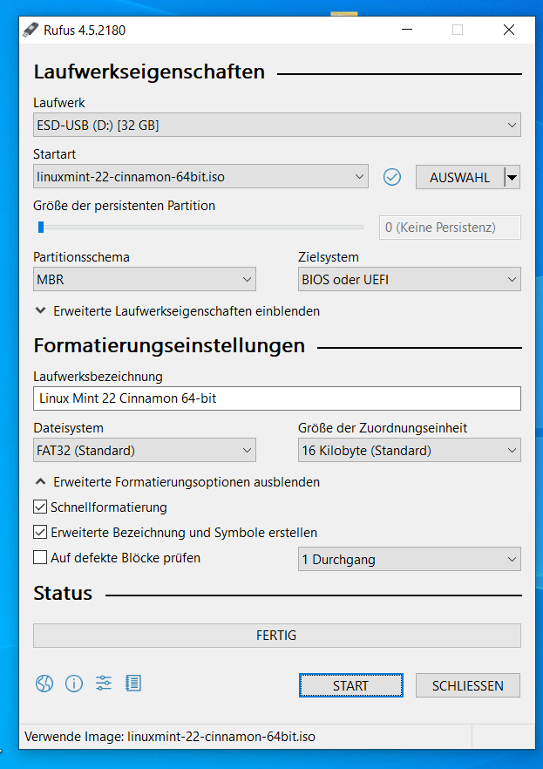
Task: Expand Erweiterte Laufwerkseigenschaften einblenden
Action: [178, 311]
